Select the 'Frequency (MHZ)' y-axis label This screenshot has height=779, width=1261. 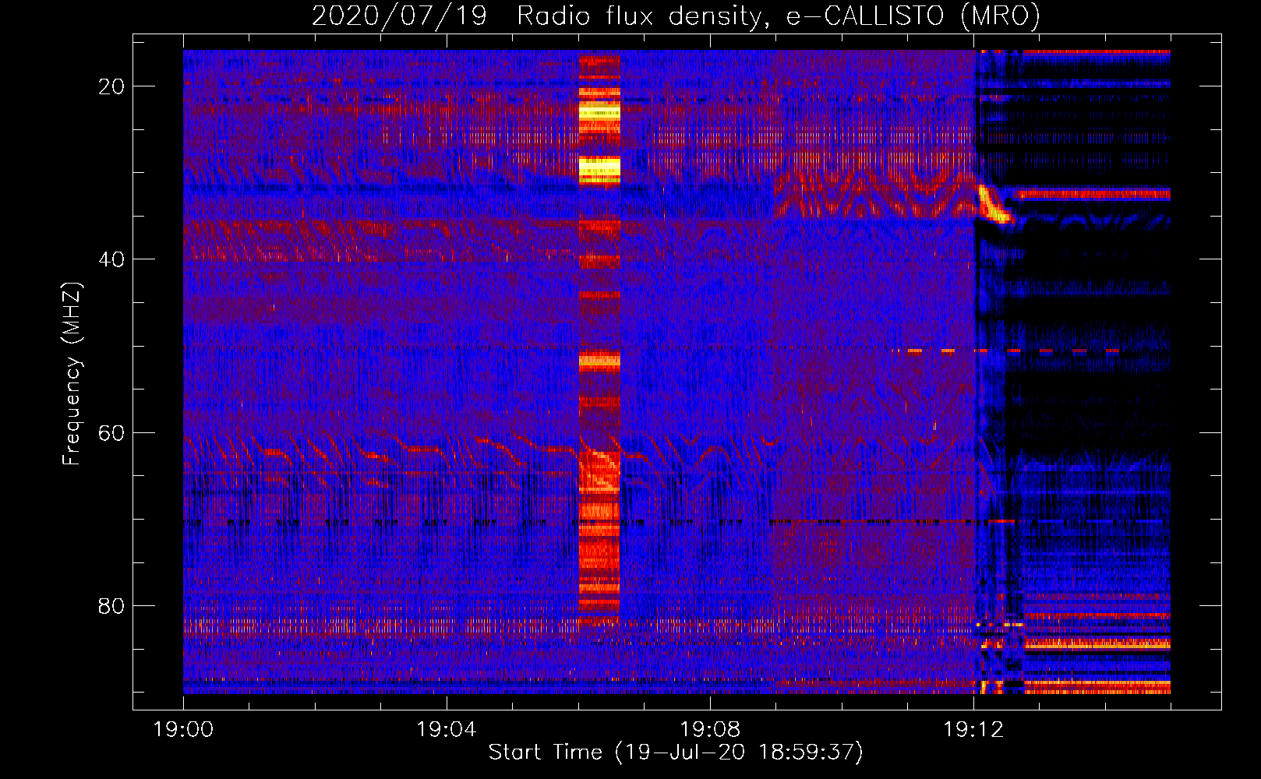click(x=71, y=374)
